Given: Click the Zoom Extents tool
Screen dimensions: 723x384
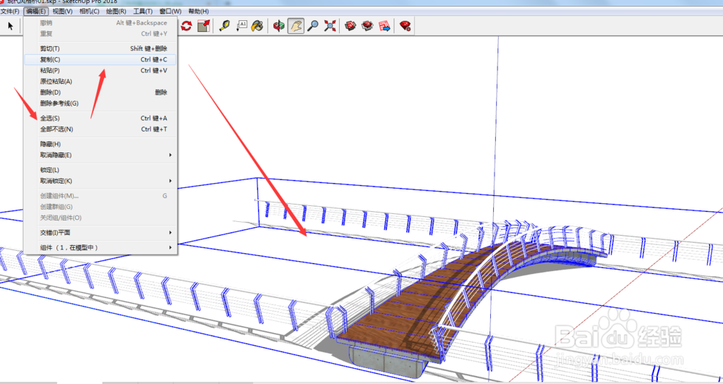Looking at the screenshot, I should pos(330,26).
